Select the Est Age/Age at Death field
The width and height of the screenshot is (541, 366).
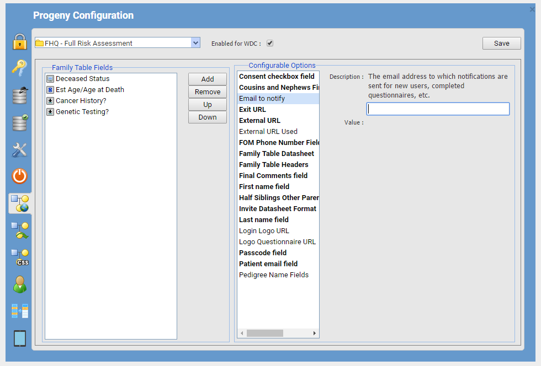click(111, 90)
